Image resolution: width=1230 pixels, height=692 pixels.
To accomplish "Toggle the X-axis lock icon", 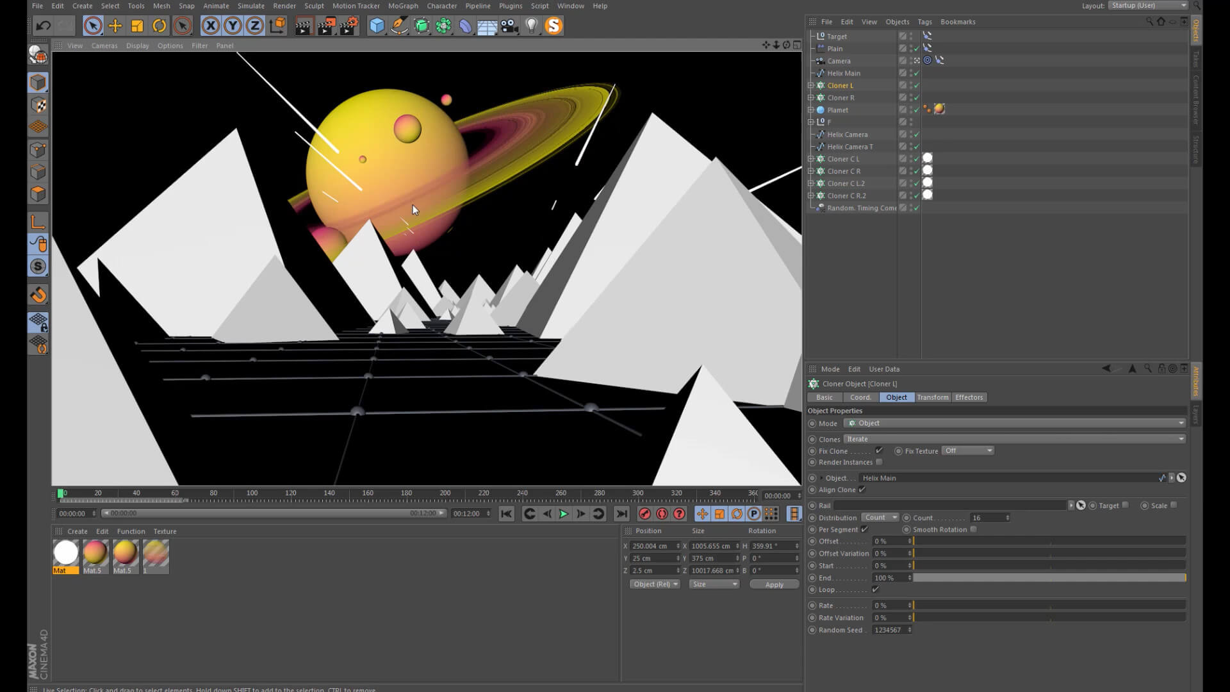I will click(210, 26).
